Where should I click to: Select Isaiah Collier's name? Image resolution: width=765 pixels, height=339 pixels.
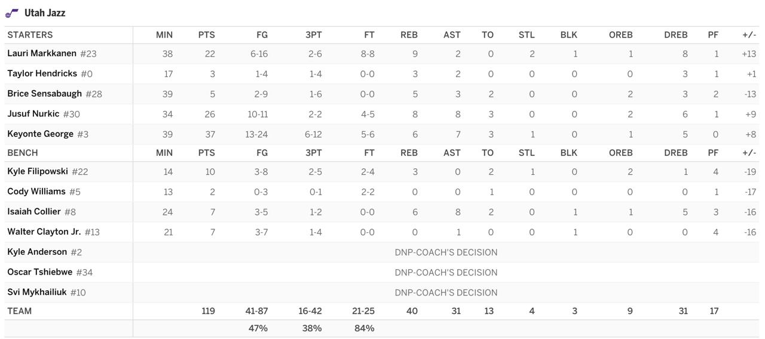point(33,212)
